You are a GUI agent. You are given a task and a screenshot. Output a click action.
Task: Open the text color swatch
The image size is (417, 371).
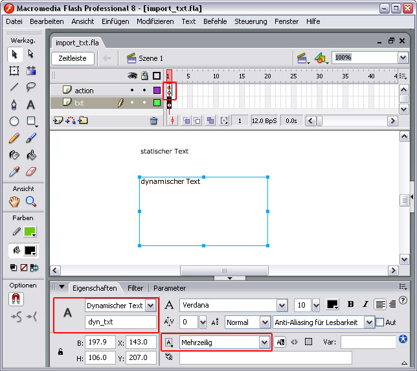pyautogui.click(x=332, y=304)
